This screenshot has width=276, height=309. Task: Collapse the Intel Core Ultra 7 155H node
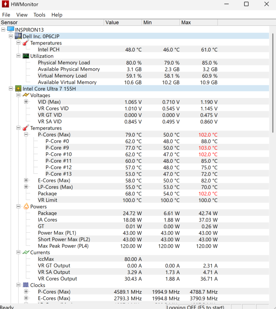(x=11, y=89)
